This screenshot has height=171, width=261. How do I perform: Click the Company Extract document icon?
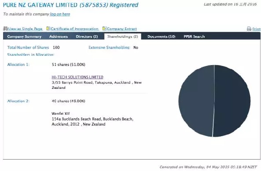(x=104, y=29)
